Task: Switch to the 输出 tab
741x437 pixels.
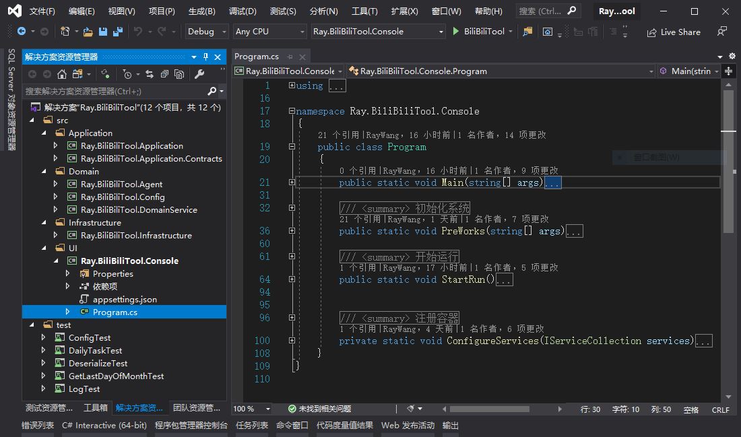Action: (451, 425)
